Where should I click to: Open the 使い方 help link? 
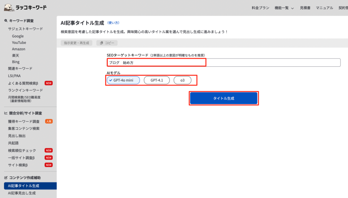click(113, 23)
